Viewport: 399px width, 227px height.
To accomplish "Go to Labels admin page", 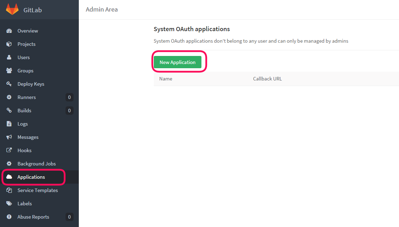I will point(25,204).
